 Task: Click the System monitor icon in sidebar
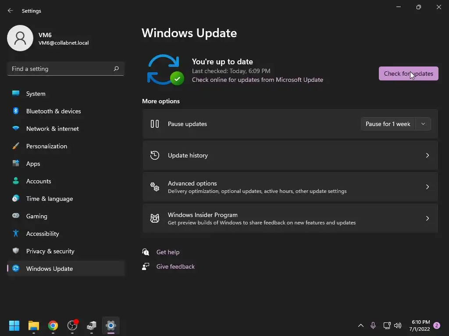pos(16,93)
